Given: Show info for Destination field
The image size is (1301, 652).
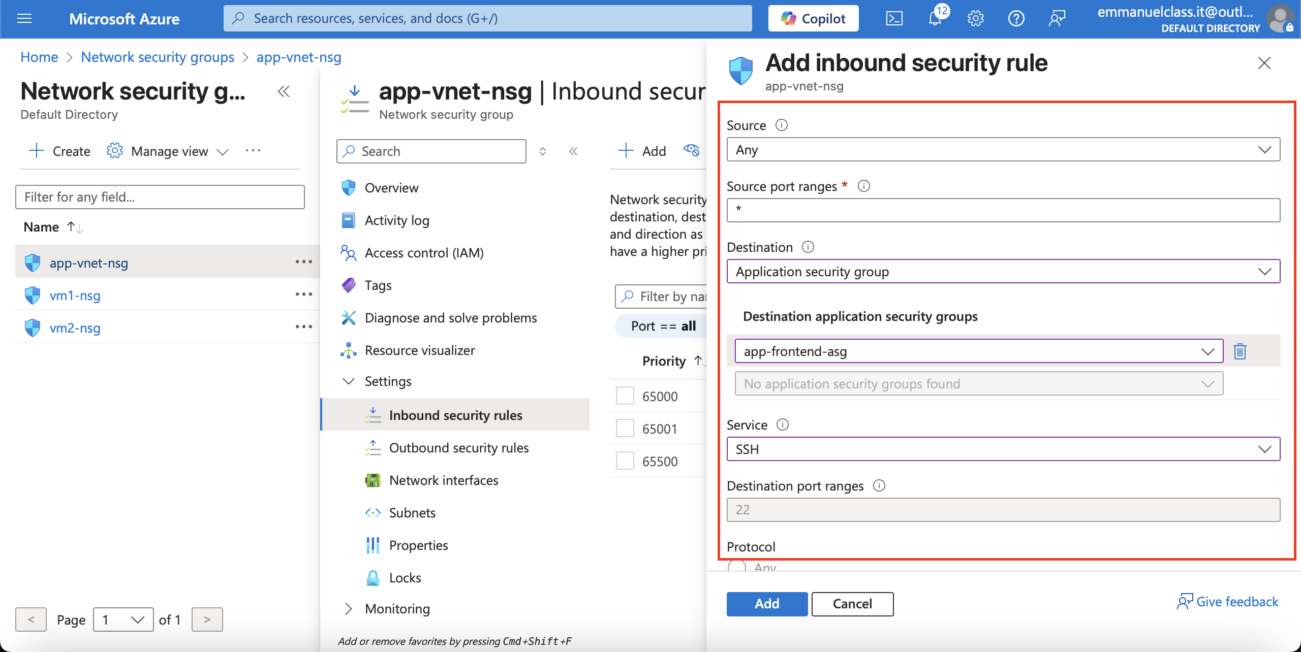Looking at the screenshot, I should pos(808,247).
